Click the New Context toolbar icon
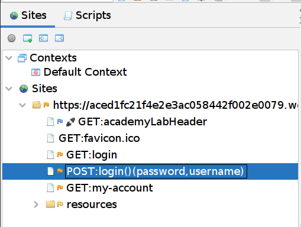 (x=27, y=38)
